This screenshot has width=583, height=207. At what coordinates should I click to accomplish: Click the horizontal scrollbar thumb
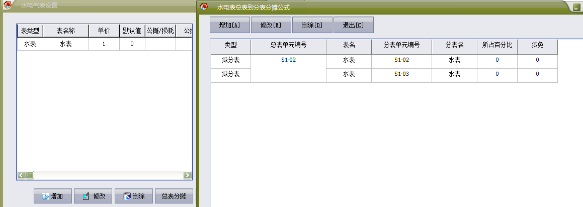point(30,175)
